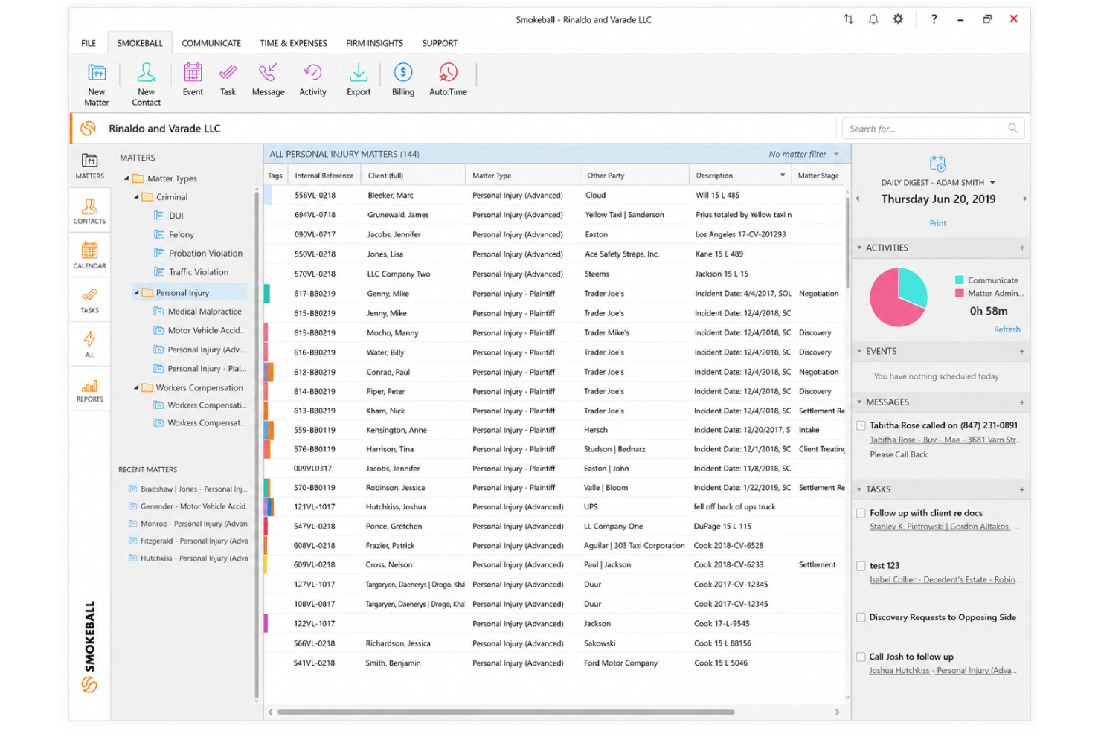Open the Tabitha Rose - Buy matter link
This screenshot has height=734, width=1101.
pyautogui.click(x=945, y=440)
